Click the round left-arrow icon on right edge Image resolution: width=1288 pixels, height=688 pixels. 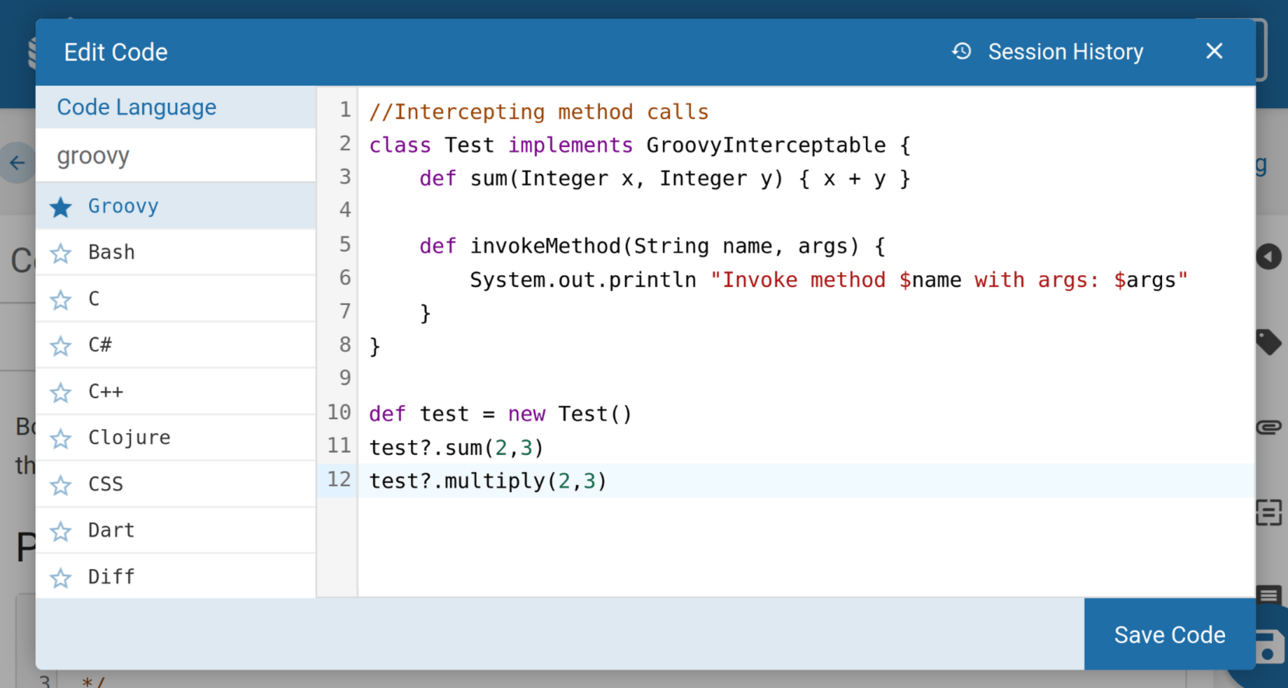click(x=1269, y=257)
